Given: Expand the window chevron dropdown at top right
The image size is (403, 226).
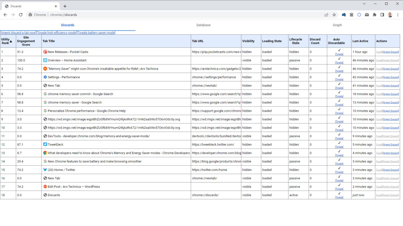Looking at the screenshot, I should pos(364,4).
